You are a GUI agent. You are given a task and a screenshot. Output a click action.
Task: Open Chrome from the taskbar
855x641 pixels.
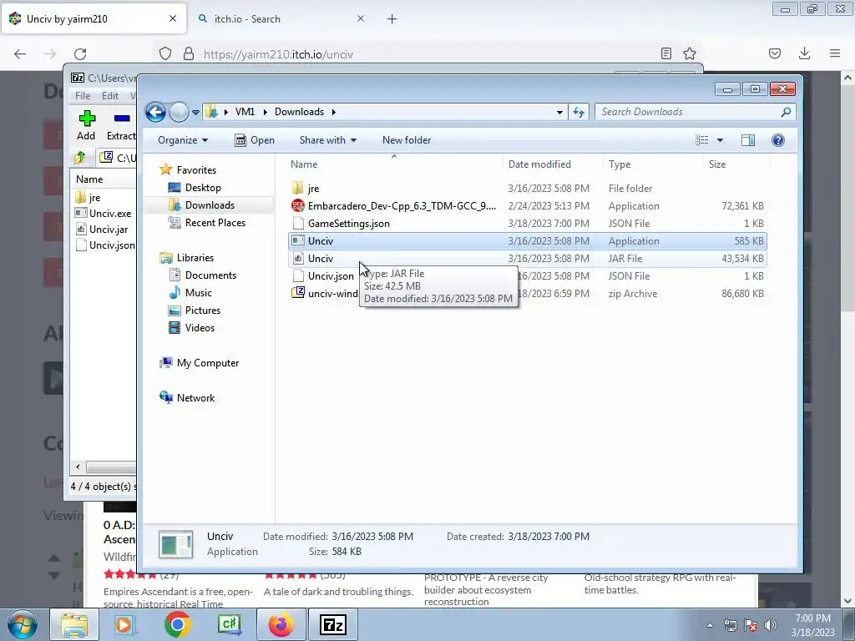[x=177, y=624]
